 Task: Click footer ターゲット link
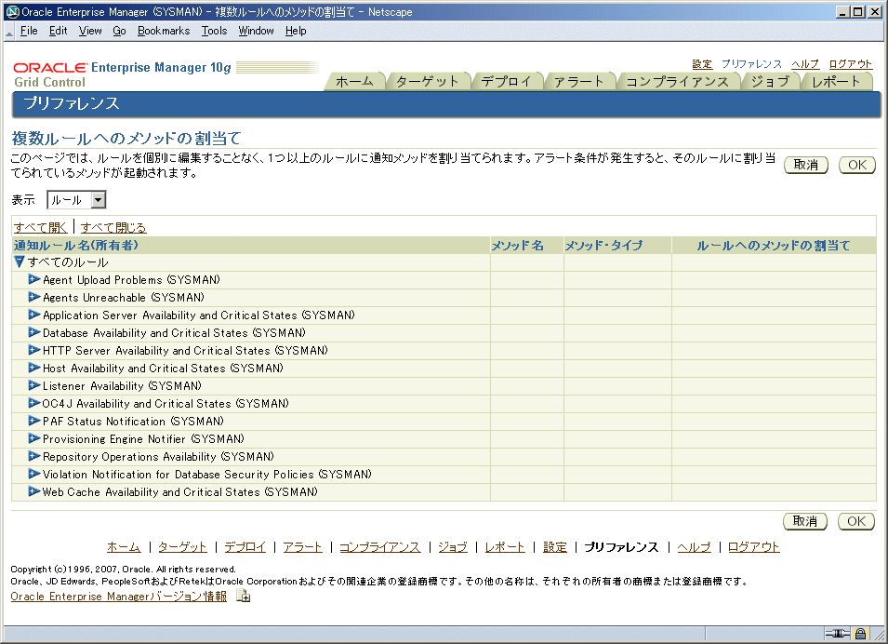click(x=182, y=547)
